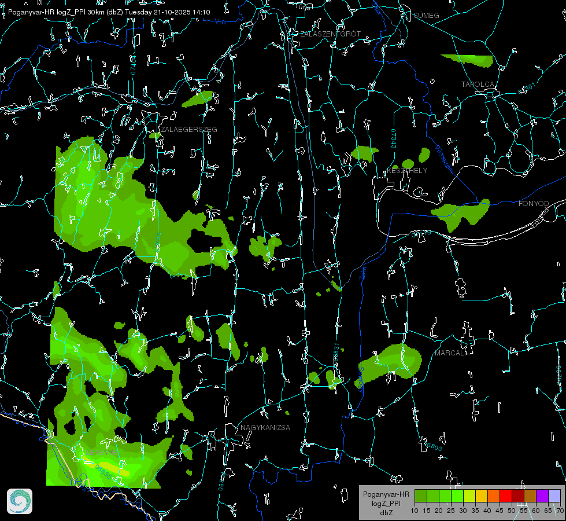
Task: Click the LETENYE city label
Action: [x=101, y=453]
